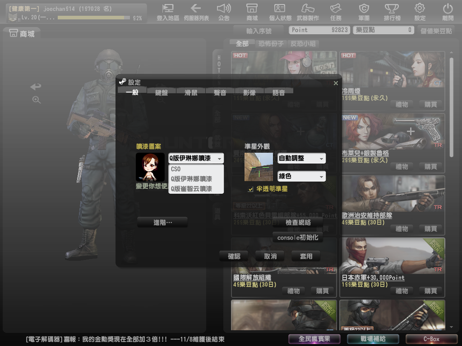Screen dimensions: 462x346
Task: Click 購買 for 國際解放組織
Action: point(322,291)
